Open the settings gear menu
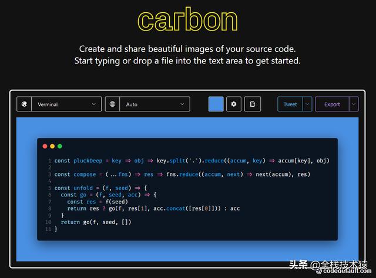 (x=234, y=104)
